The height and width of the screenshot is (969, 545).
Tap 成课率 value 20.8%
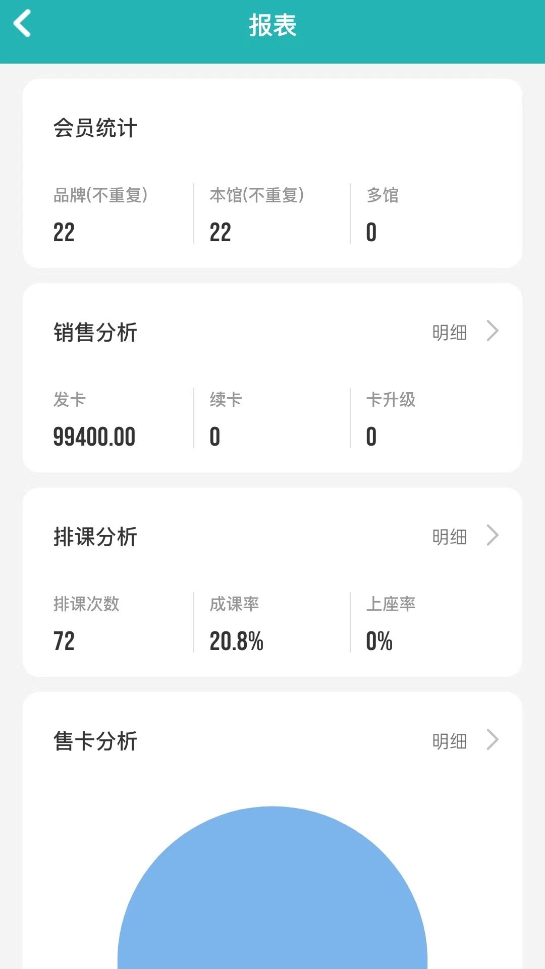click(x=237, y=641)
